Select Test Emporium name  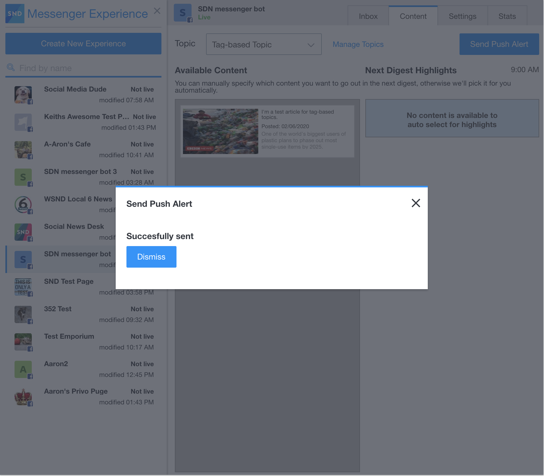69,336
